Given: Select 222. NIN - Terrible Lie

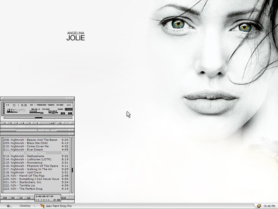Looking at the screenshot, I should 36,185.
